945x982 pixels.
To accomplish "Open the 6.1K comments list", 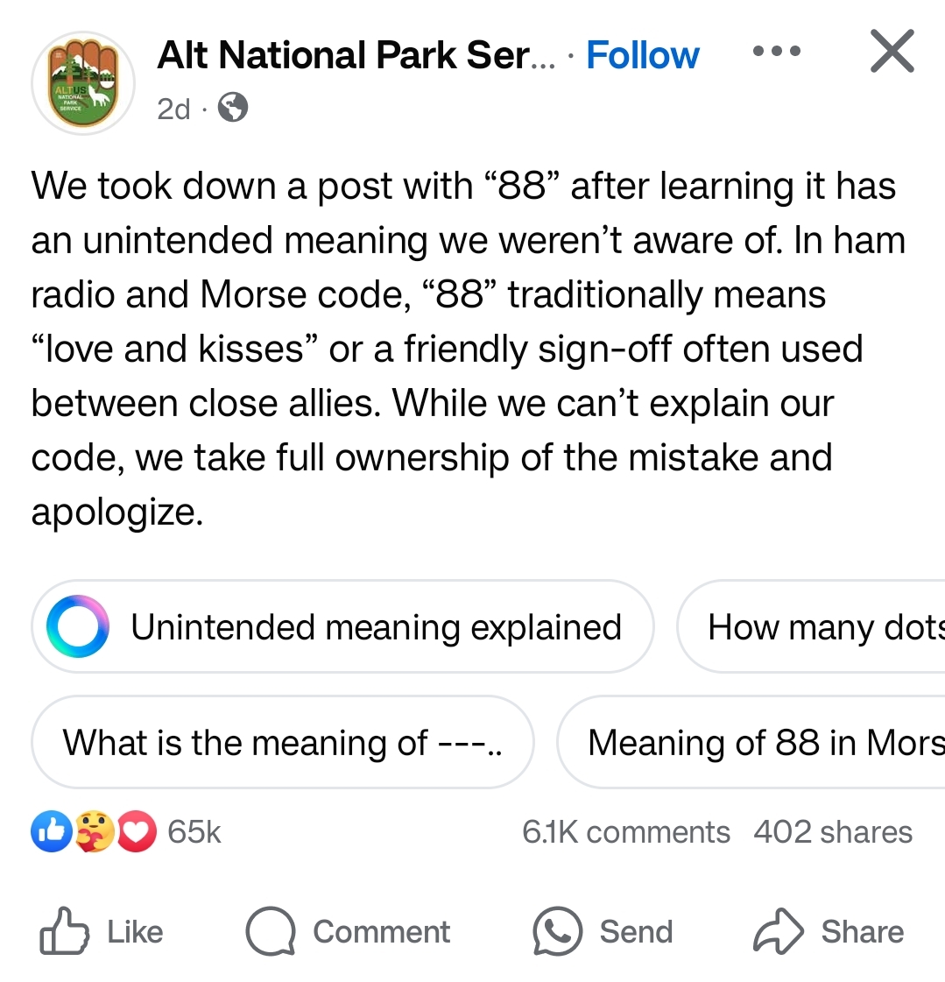I will 626,832.
